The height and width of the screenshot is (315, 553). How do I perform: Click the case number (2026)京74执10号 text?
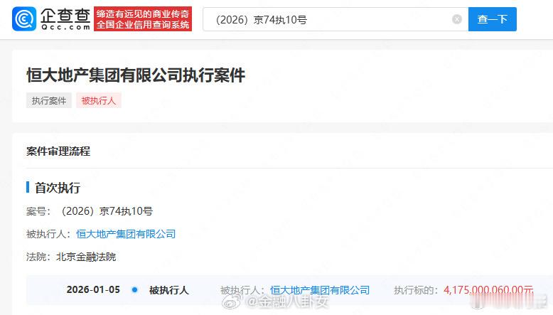click(x=107, y=211)
